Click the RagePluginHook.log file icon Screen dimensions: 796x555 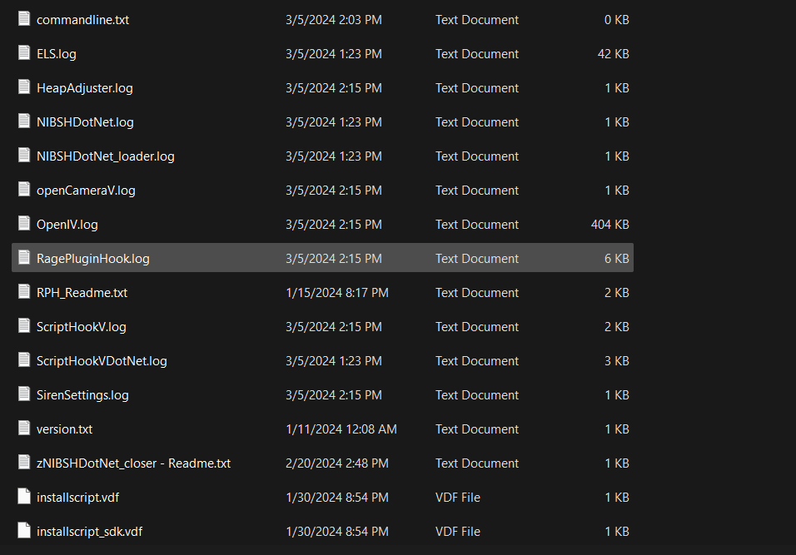click(24, 258)
